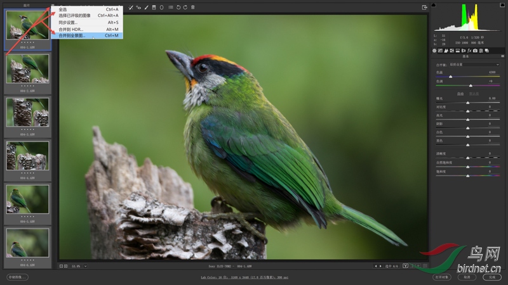Open the preferences list icon in toolbar
The width and height of the screenshot is (508, 285).
click(170, 8)
